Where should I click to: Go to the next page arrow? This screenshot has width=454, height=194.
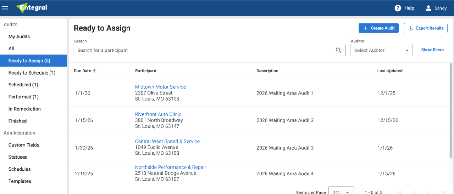click(x=428, y=192)
